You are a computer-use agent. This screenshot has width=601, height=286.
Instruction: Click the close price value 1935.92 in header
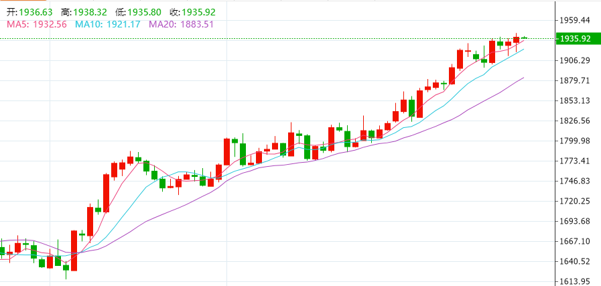(x=198, y=12)
